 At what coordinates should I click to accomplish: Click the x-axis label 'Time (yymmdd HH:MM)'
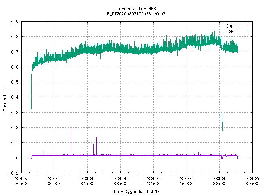coord(136,191)
